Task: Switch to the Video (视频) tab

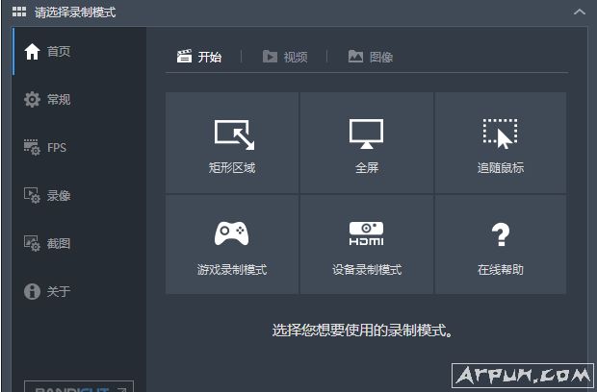Action: tap(285, 57)
